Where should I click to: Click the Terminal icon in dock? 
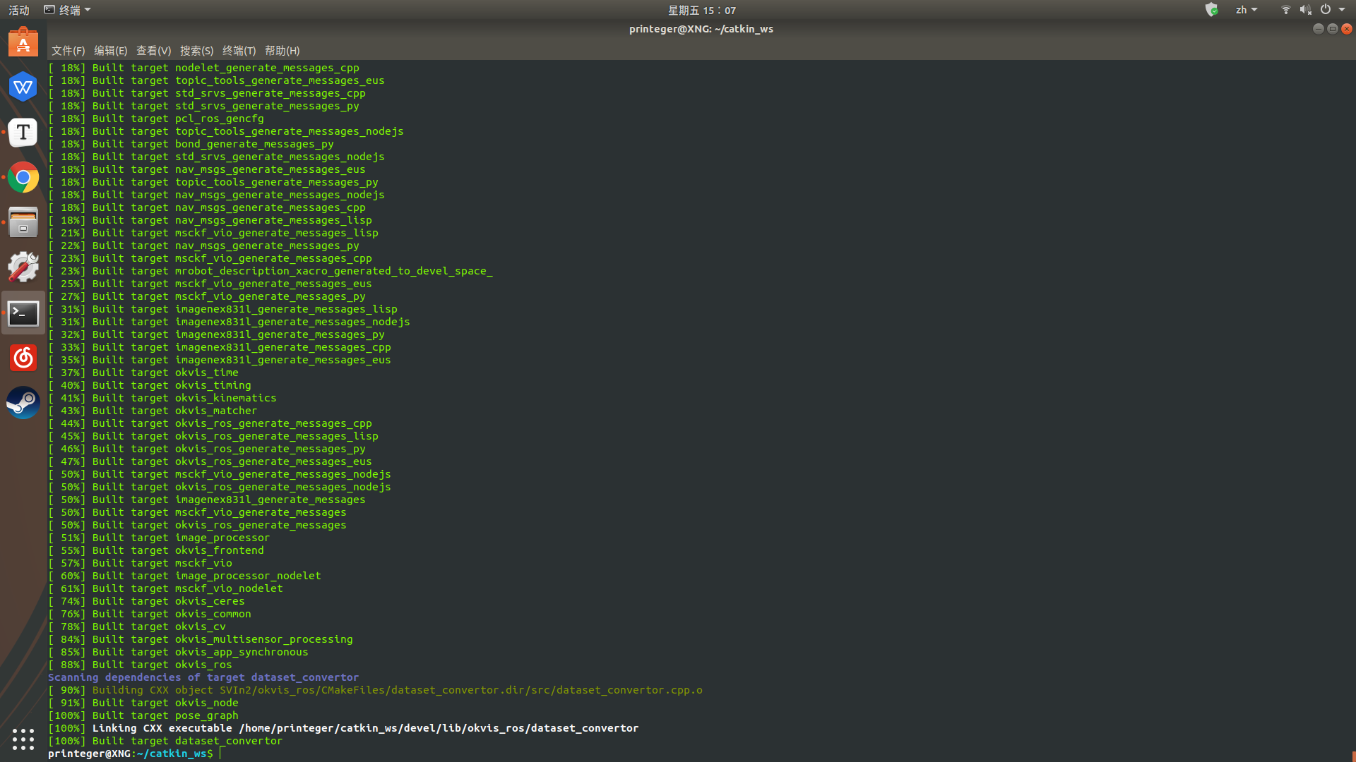tap(23, 313)
